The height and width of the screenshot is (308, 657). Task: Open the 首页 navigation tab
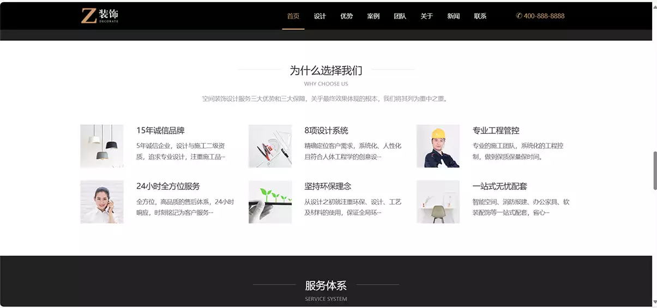tap(293, 16)
